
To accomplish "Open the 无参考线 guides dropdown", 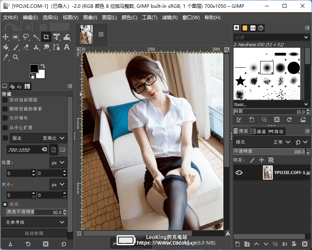I will click(x=35, y=223).
